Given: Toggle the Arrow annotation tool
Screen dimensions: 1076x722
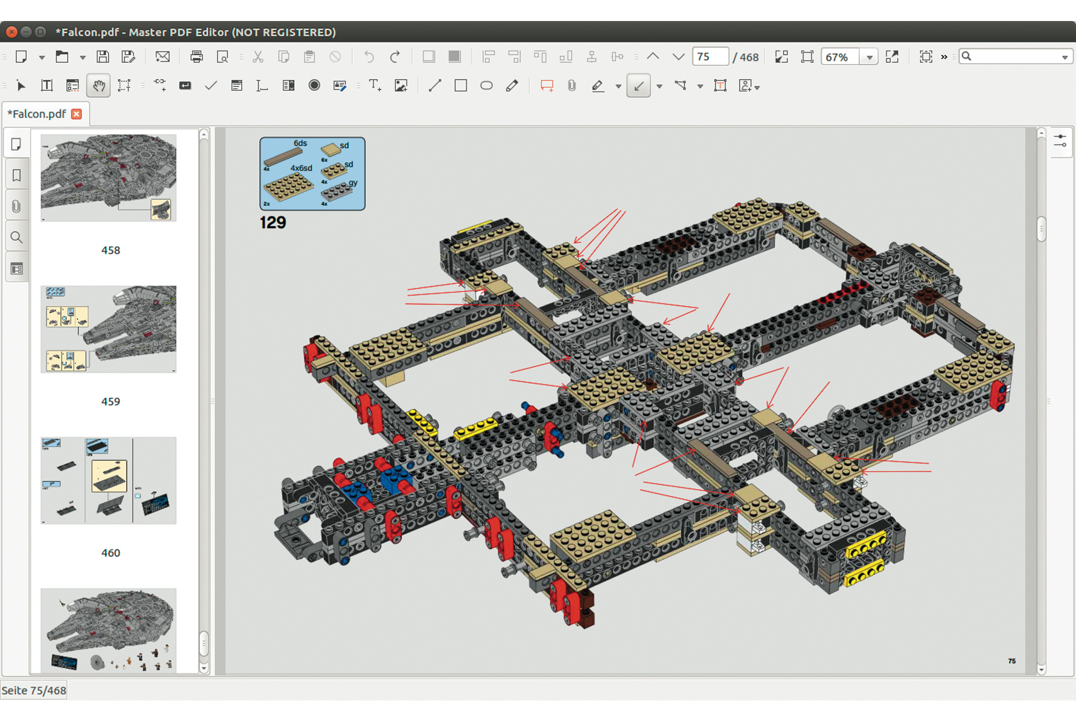Looking at the screenshot, I should click(638, 86).
